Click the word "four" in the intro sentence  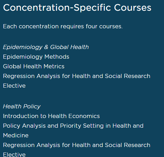point(91,26)
